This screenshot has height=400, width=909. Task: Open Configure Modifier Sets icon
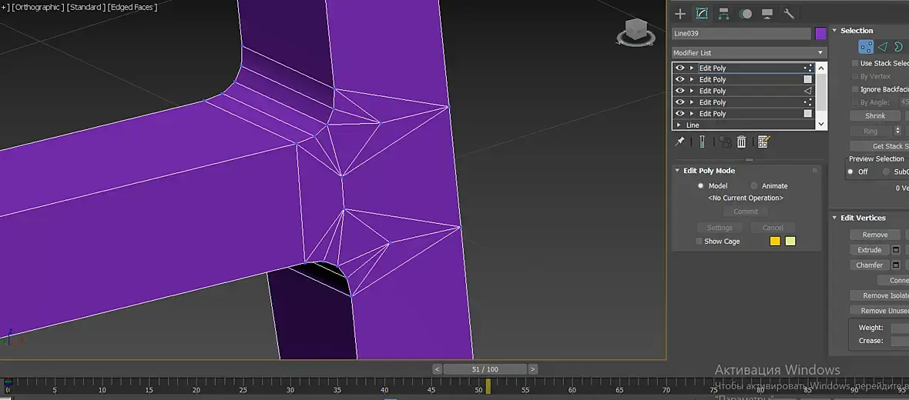763,142
